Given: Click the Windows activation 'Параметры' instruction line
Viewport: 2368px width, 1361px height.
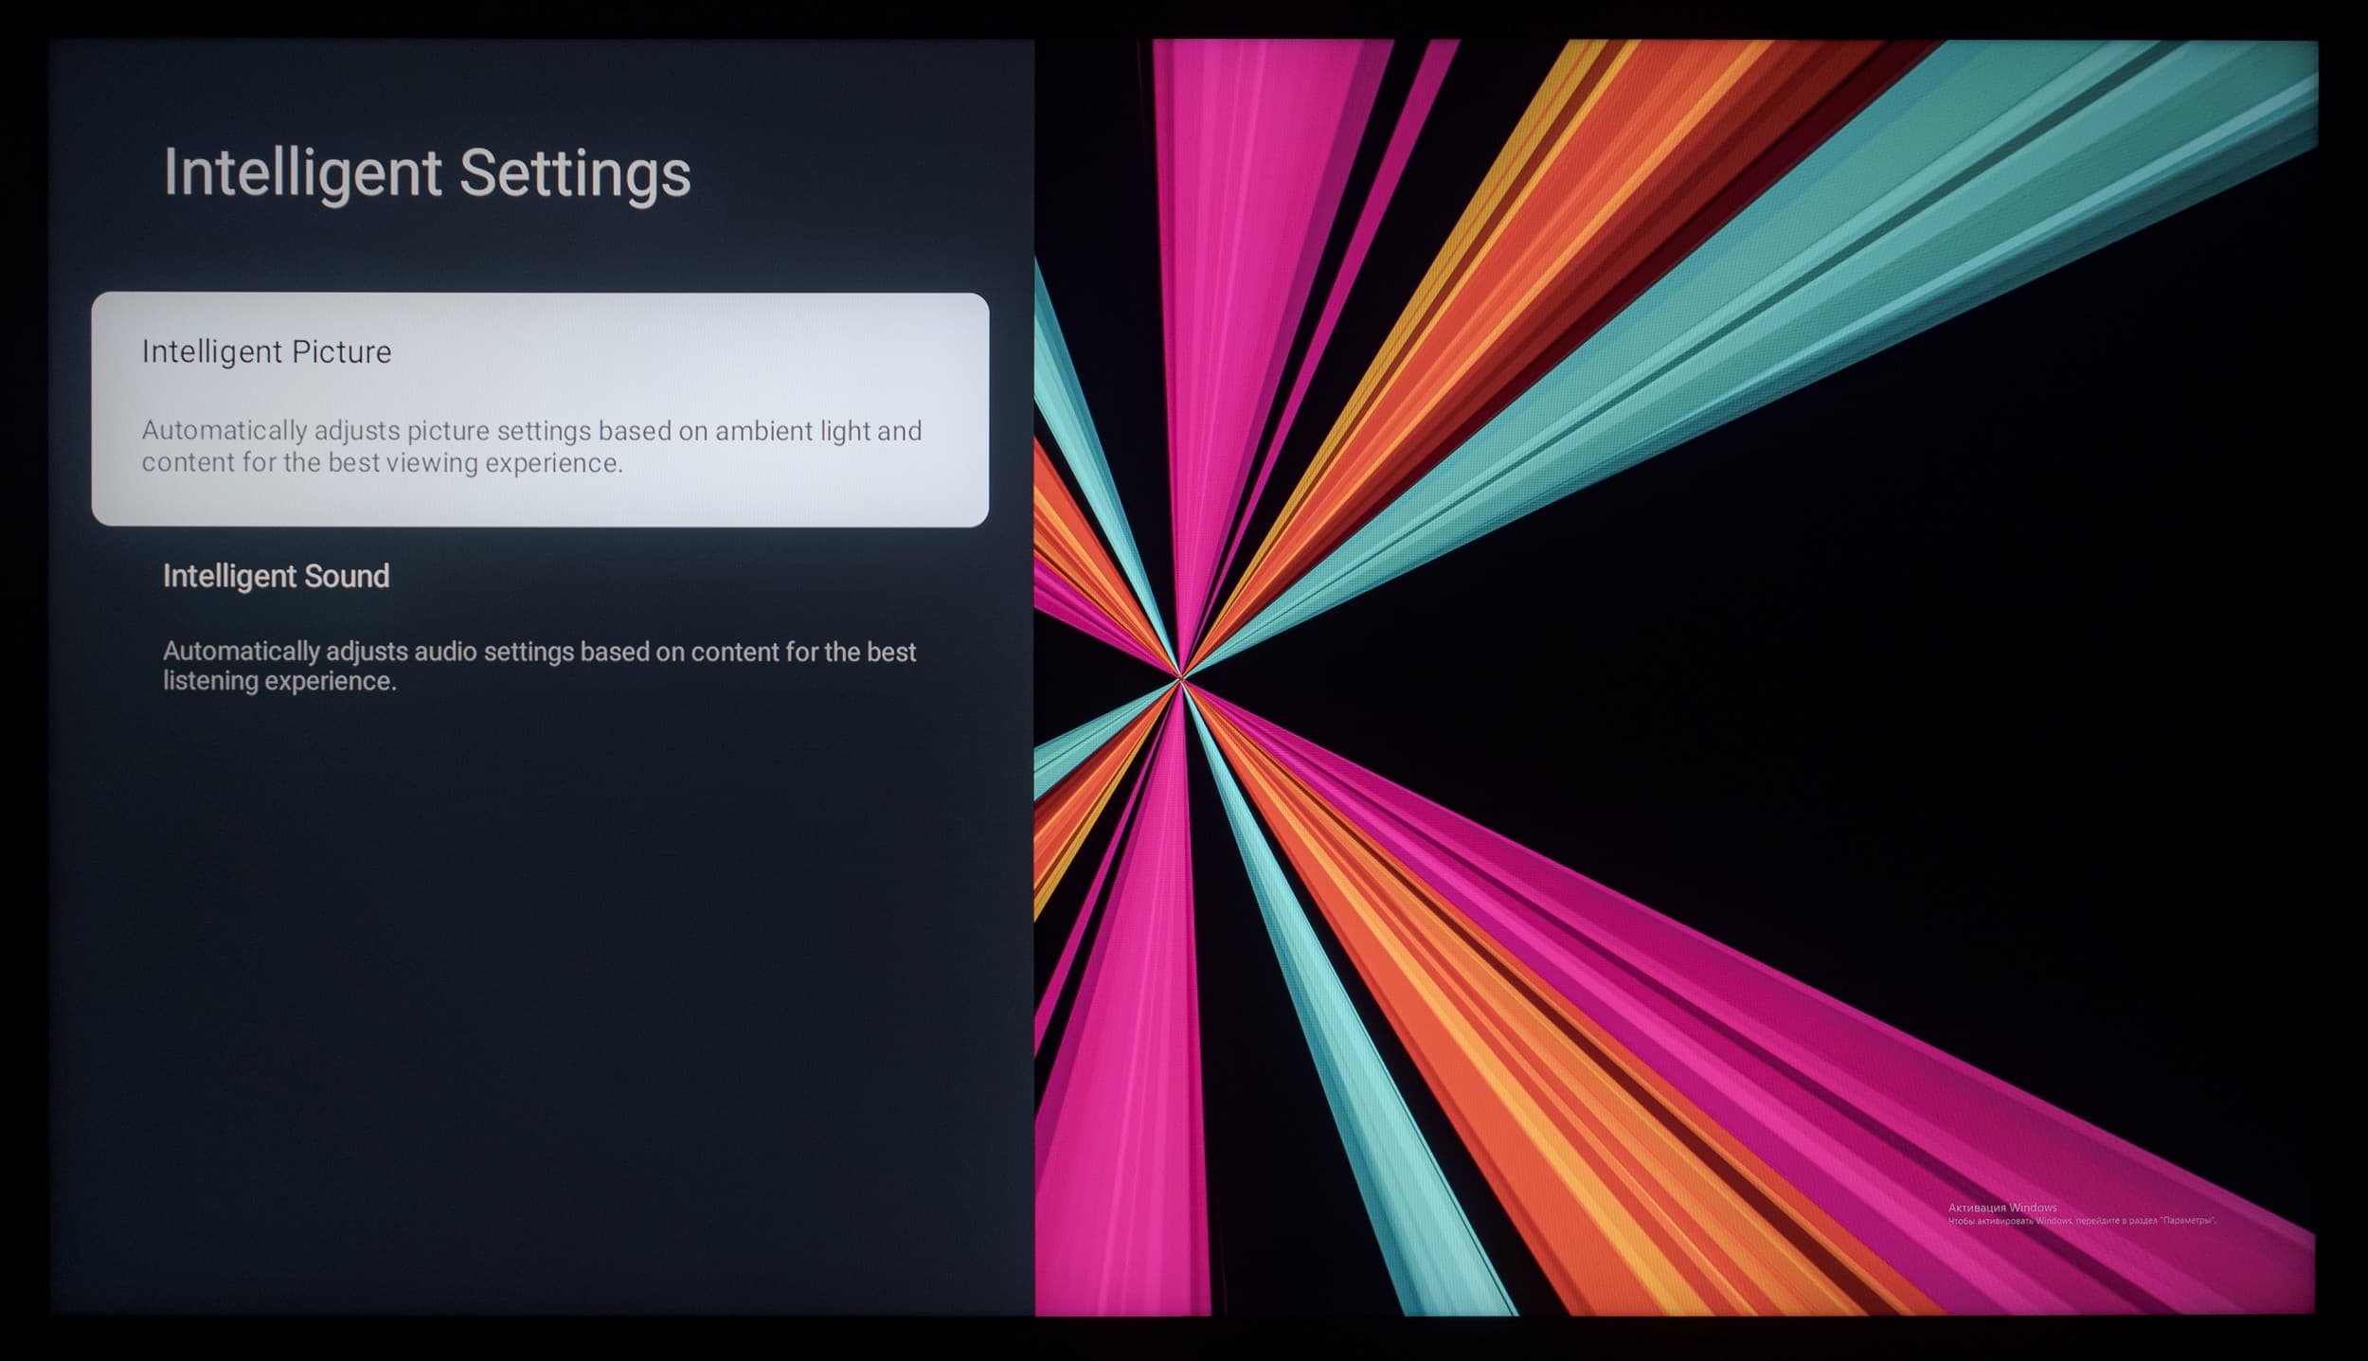Looking at the screenshot, I should (x=2081, y=1221).
